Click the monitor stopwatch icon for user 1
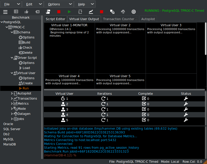Viewport: 207px width, 164px height. pyautogui.click(x=63, y=99)
